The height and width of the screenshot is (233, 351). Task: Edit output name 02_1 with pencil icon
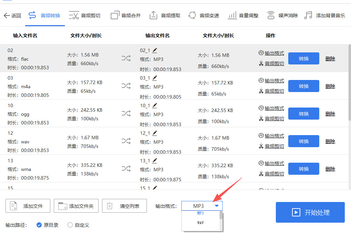pos(155,50)
